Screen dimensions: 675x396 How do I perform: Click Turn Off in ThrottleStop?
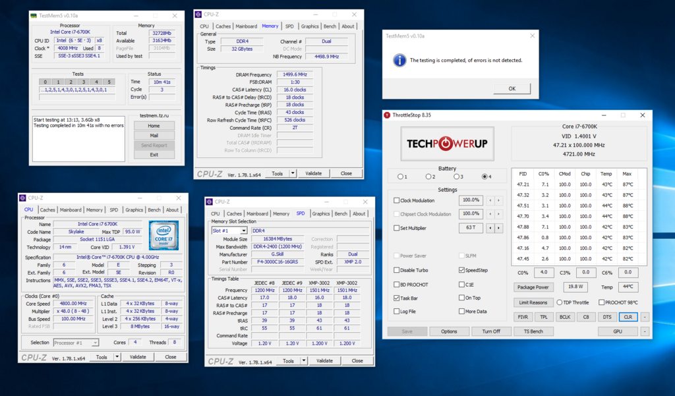pos(491,331)
